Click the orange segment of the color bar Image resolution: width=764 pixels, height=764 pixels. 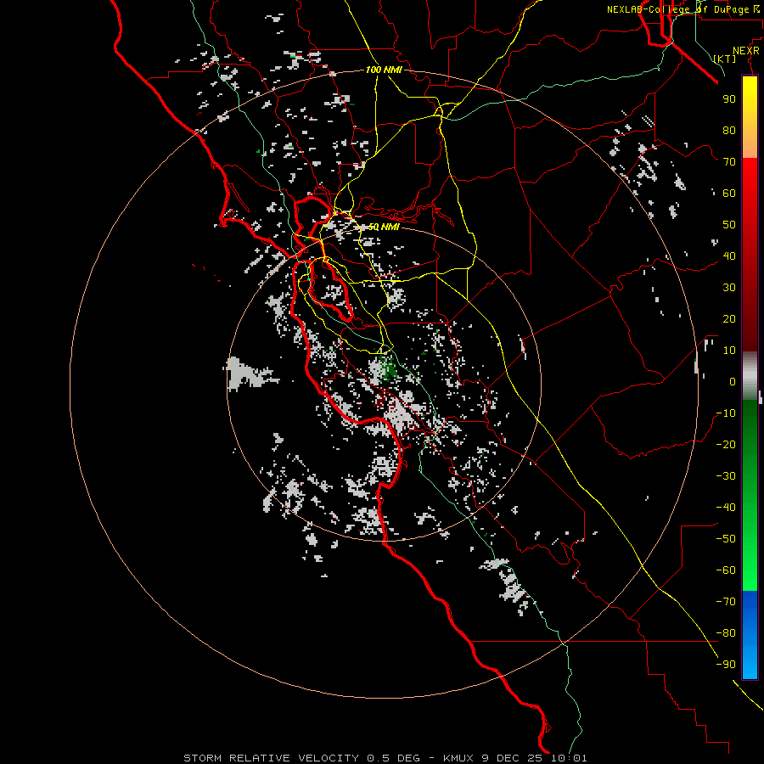click(x=750, y=143)
